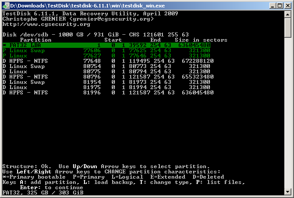294x198 pixels.
Task: Click the http://www.cgsecurity.org URL text
Action: (x=46, y=24)
